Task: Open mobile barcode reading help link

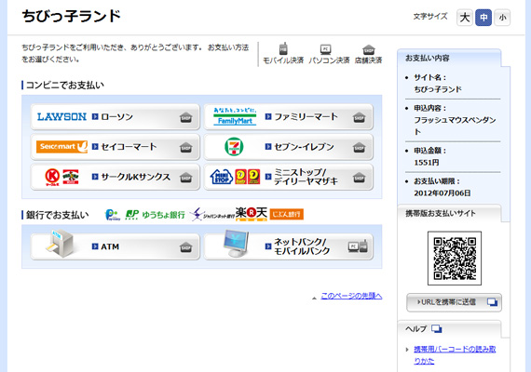Action: point(455,354)
